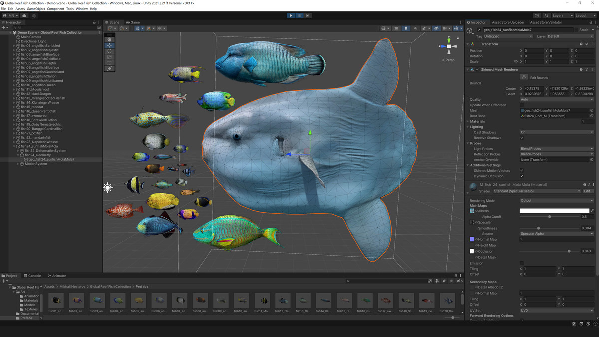Toggle scene view lighting with the bulb icon
Viewport: 599px width, 337px height.
point(406,28)
